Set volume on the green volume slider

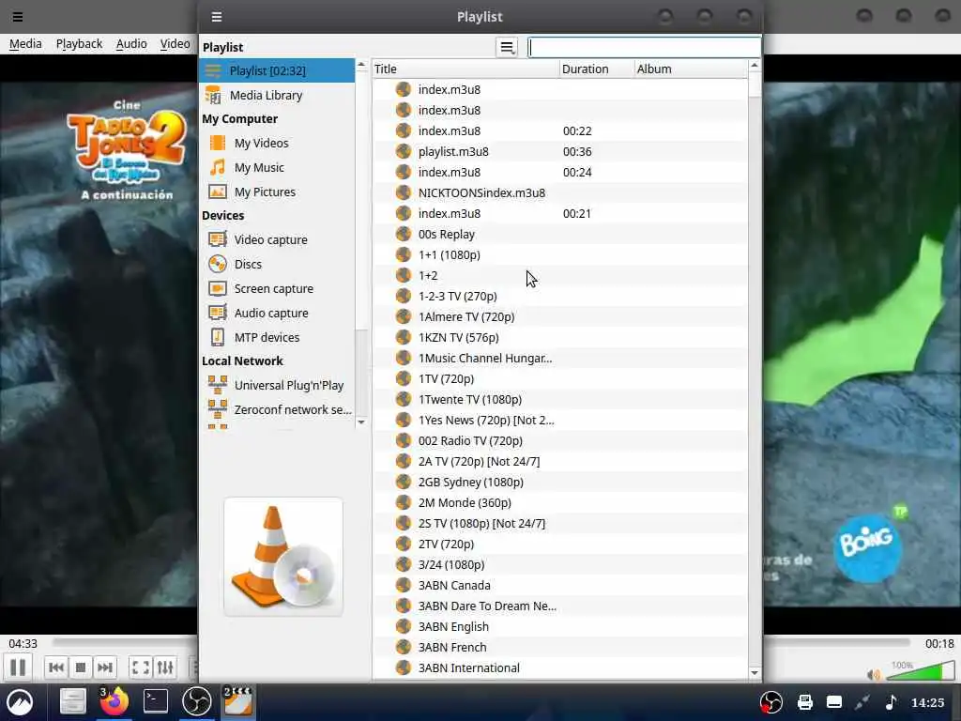pos(920,672)
